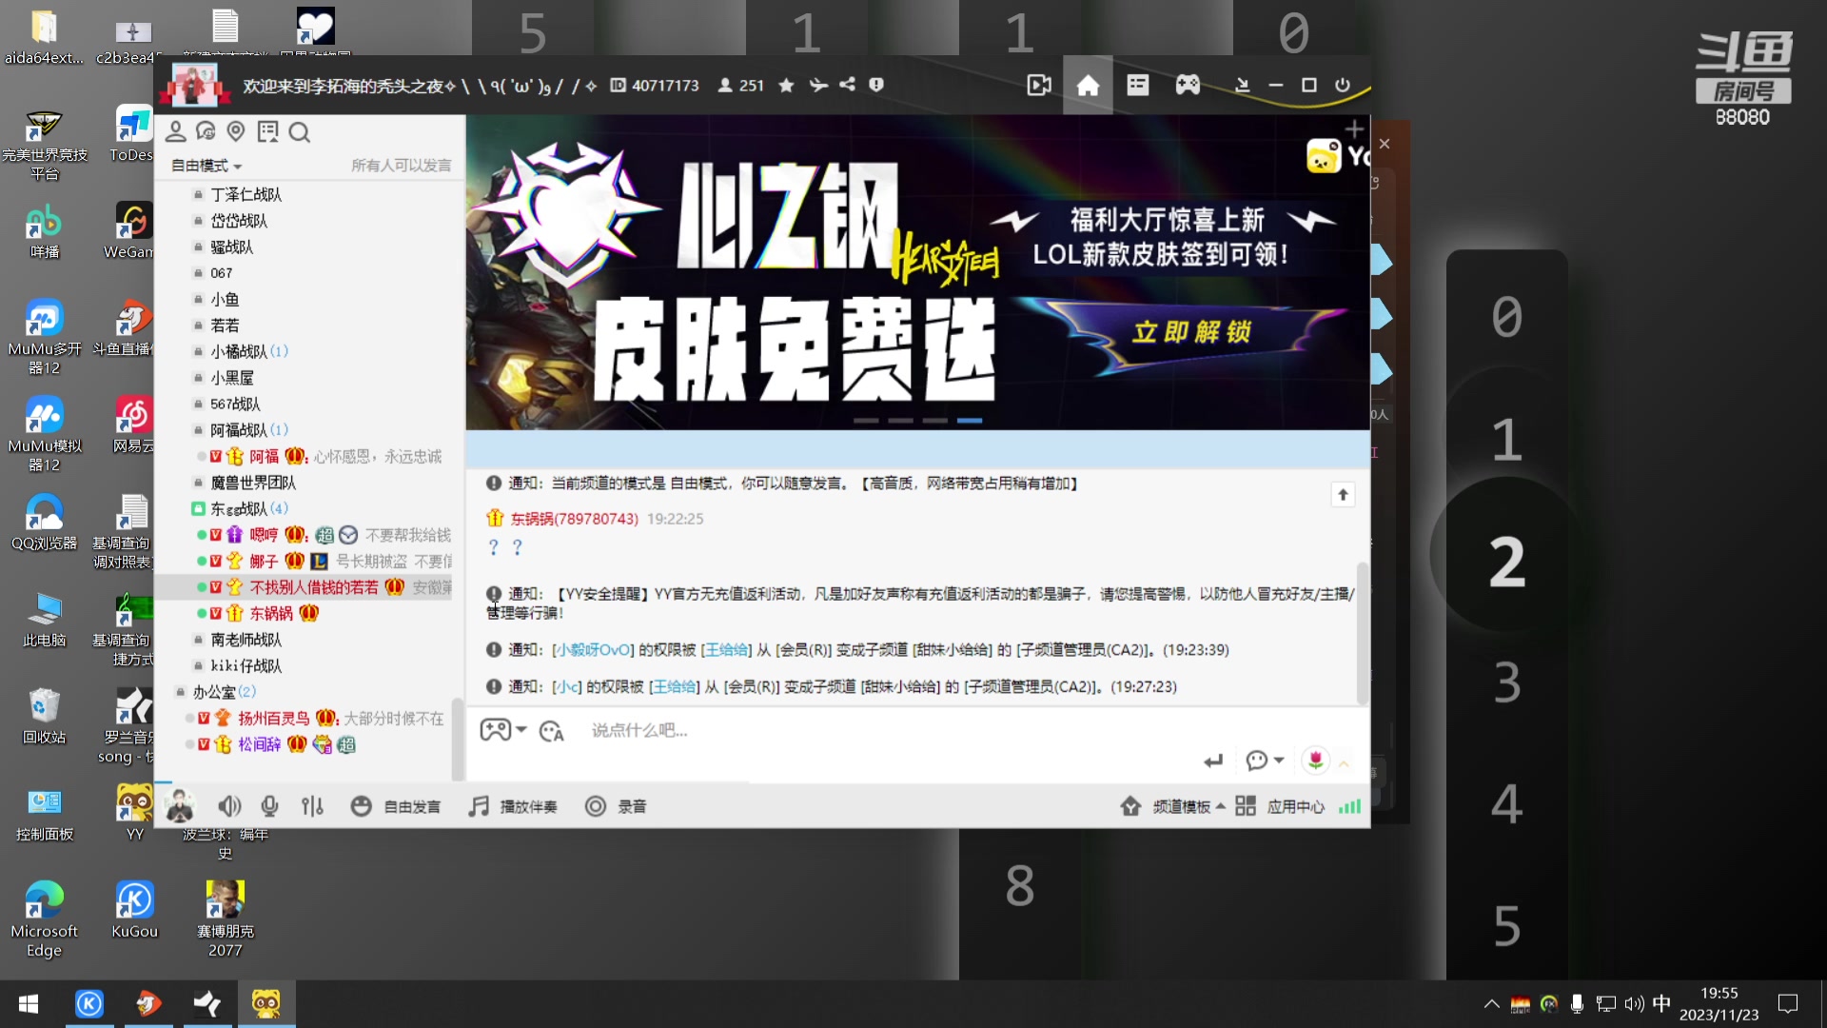
Task: Collapse the 频道模板 panel via its chevron
Action: pos(1221,805)
